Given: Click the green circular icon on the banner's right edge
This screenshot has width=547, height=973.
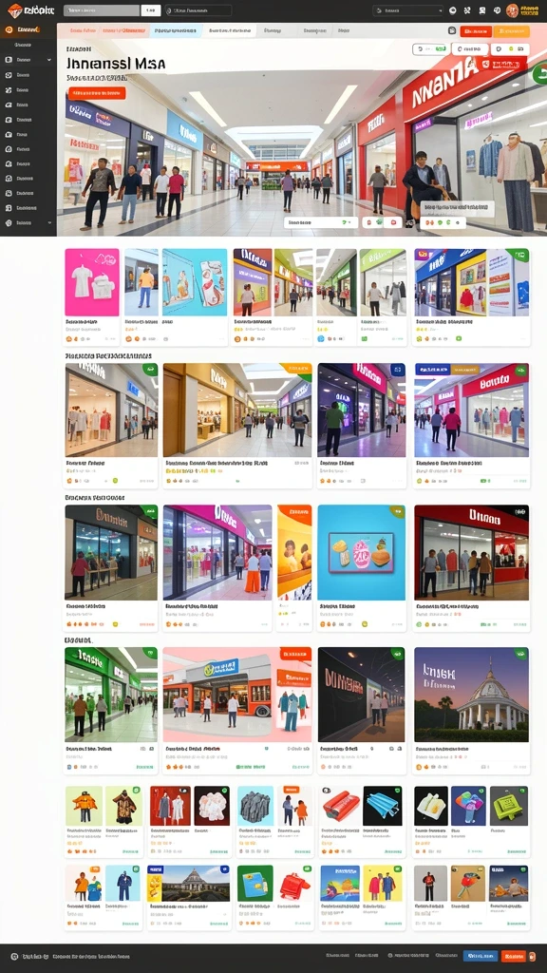Looking at the screenshot, I should (x=539, y=73).
